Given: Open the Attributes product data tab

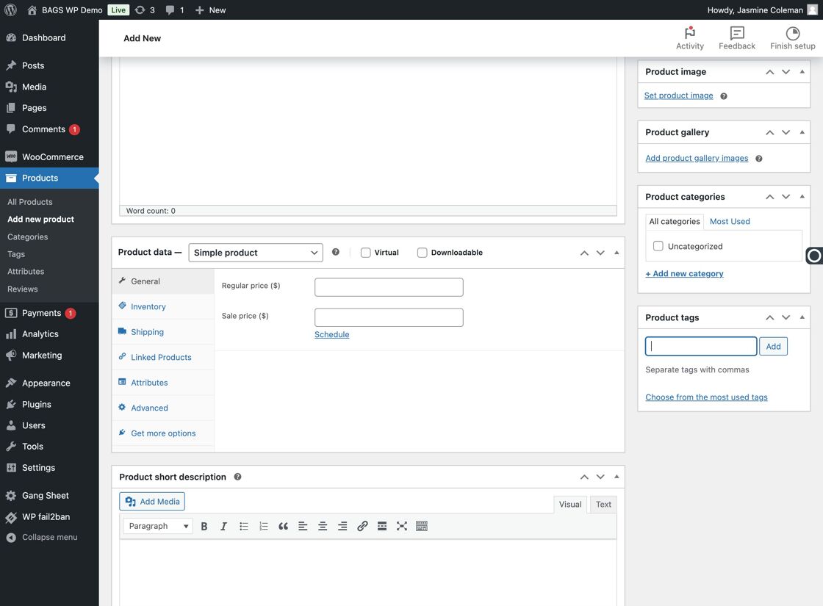Looking at the screenshot, I should pos(163,383).
